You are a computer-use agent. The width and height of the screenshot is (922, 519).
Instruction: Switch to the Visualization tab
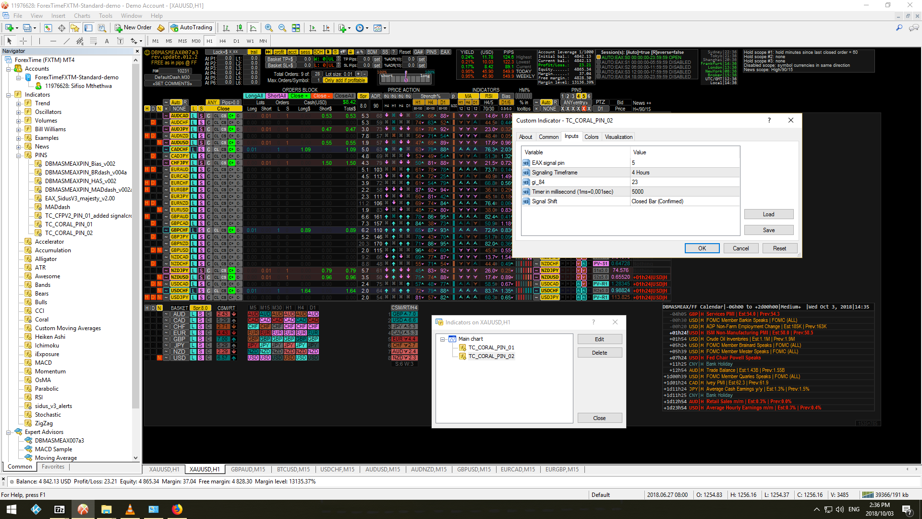coord(619,137)
